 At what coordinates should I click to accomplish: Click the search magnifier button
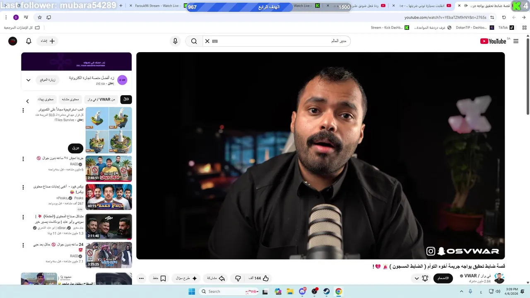pyautogui.click(x=194, y=41)
